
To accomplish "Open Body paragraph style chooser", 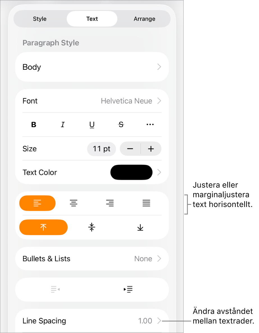I will pyautogui.click(x=92, y=67).
